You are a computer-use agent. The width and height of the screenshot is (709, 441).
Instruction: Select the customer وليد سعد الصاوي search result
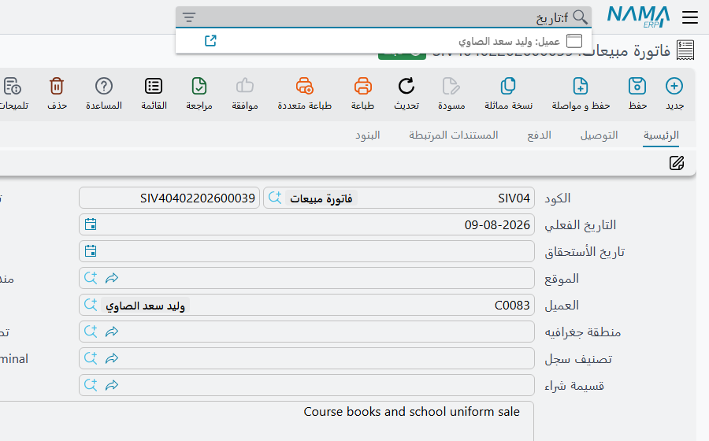(x=384, y=41)
